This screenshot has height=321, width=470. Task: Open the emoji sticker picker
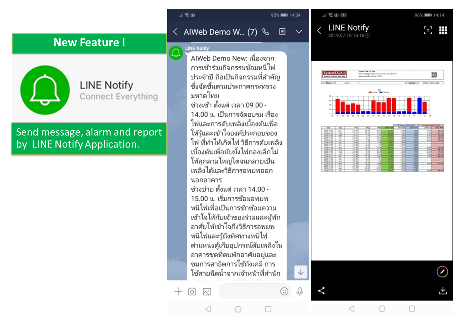pyautogui.click(x=284, y=291)
